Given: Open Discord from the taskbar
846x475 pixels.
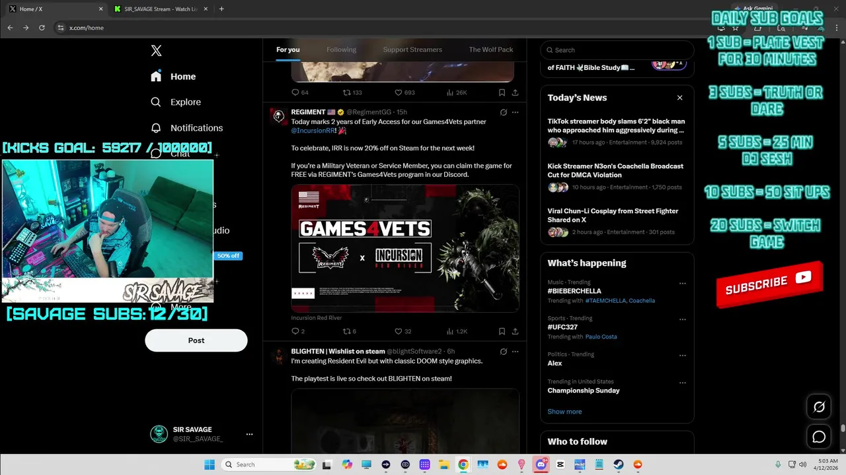Looking at the screenshot, I should (x=541, y=464).
